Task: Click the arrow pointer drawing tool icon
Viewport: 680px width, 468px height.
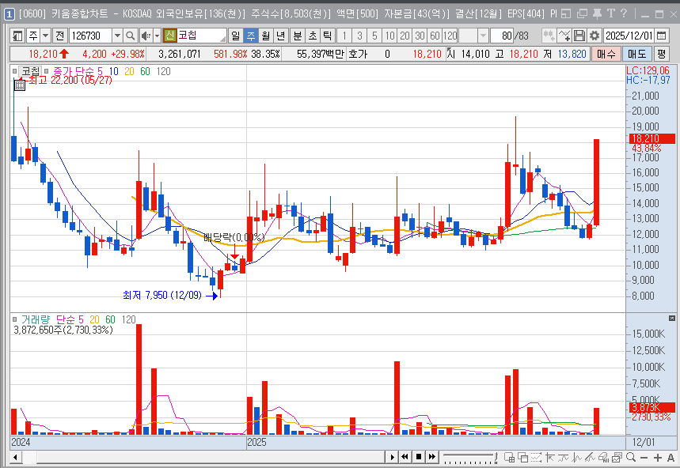Action: [x=550, y=457]
